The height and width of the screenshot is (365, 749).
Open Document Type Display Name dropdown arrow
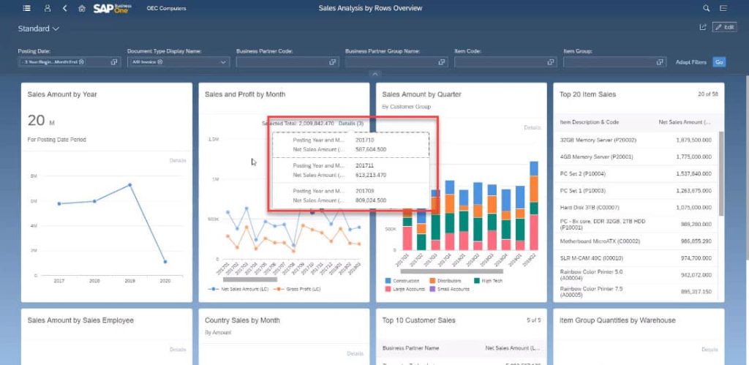tap(223, 62)
